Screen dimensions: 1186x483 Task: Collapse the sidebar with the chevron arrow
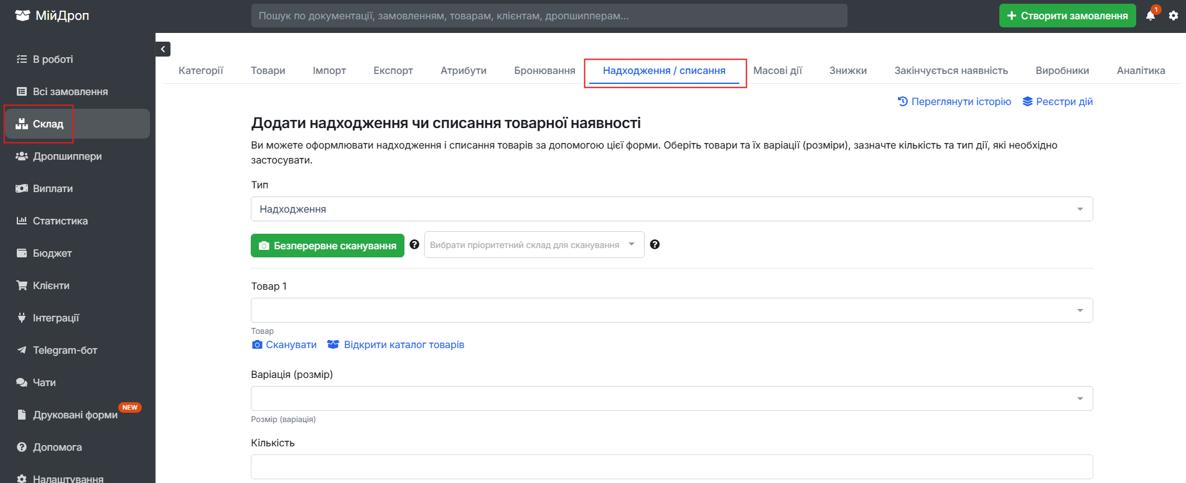click(163, 49)
